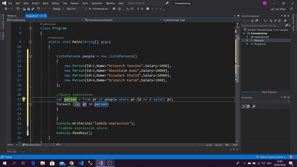Screen dimensions: 297x167
Task: Click the Live Share icon
Action: [x=272, y=9]
